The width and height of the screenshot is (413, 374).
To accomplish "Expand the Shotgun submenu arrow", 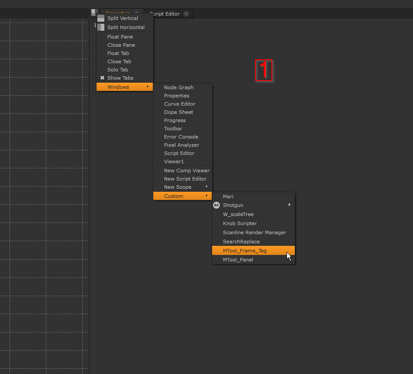I will click(x=290, y=205).
